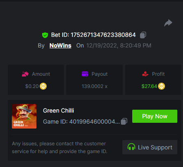The image size is (183, 167).
Task: Open the NoWins user profile link
Action: click(x=60, y=45)
